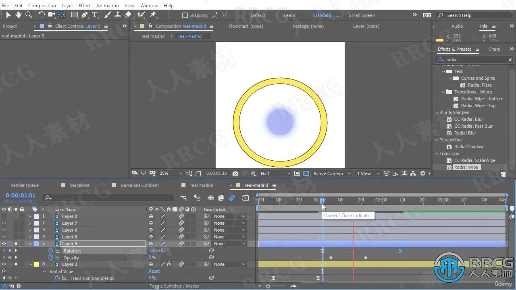Screen dimensions: 516x290
Task: Hide Layer 0 with eye icon
Action: [4, 216]
